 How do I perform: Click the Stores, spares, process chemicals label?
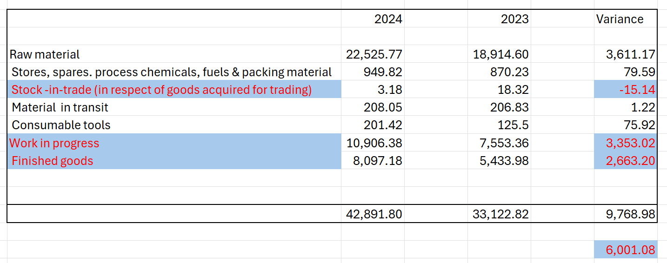(171, 72)
